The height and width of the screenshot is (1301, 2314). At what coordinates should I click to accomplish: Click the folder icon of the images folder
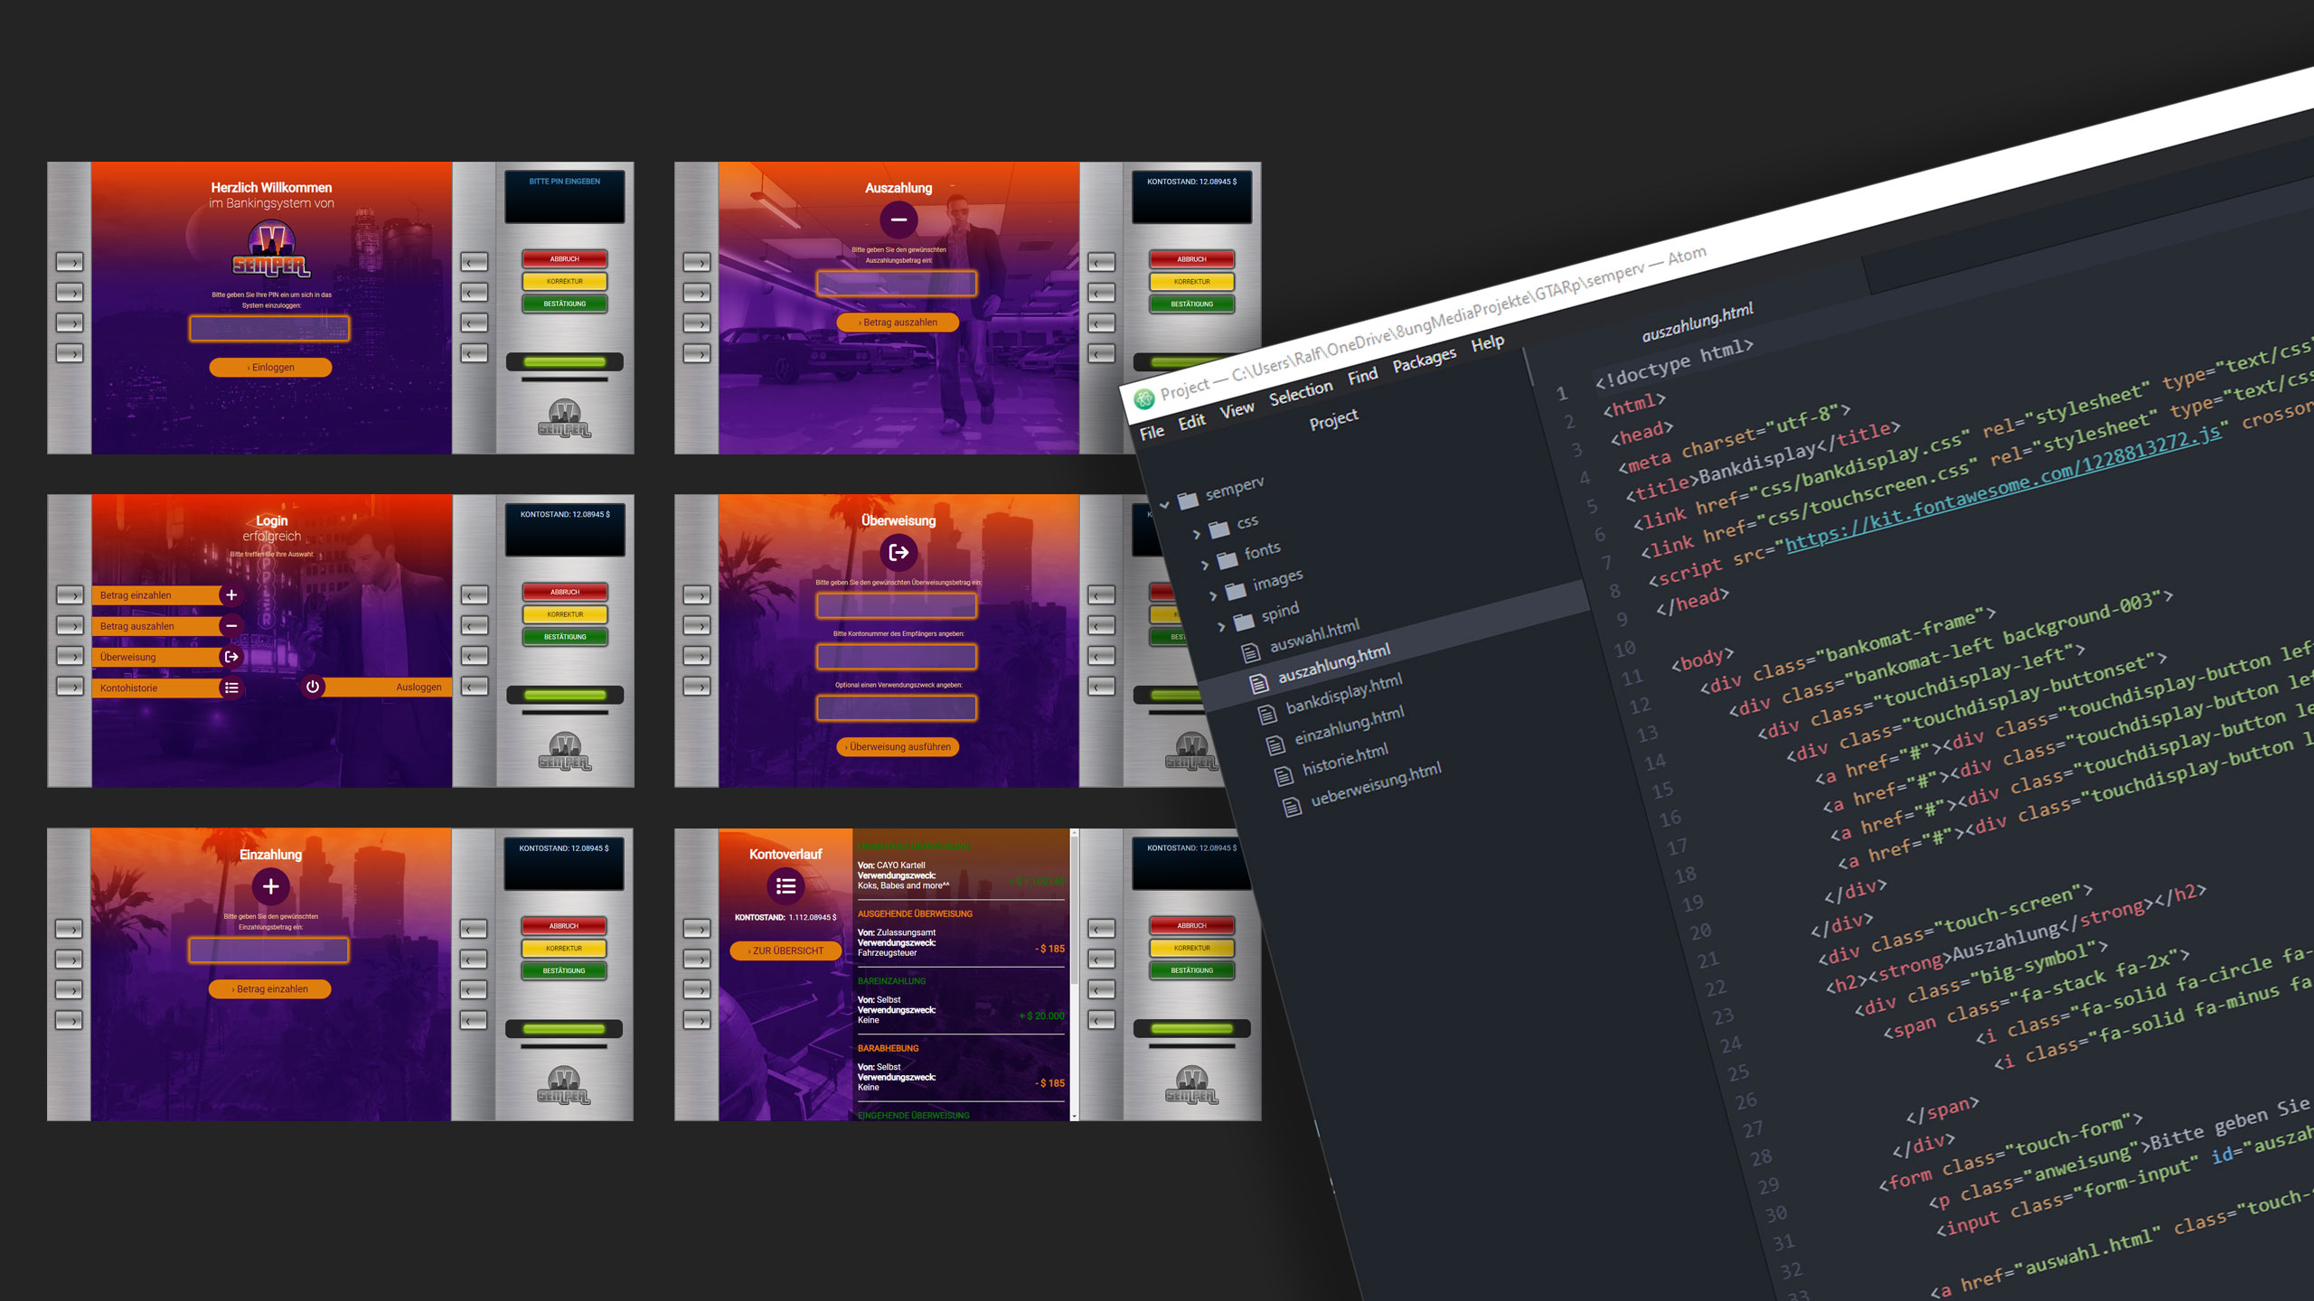[x=1236, y=592]
